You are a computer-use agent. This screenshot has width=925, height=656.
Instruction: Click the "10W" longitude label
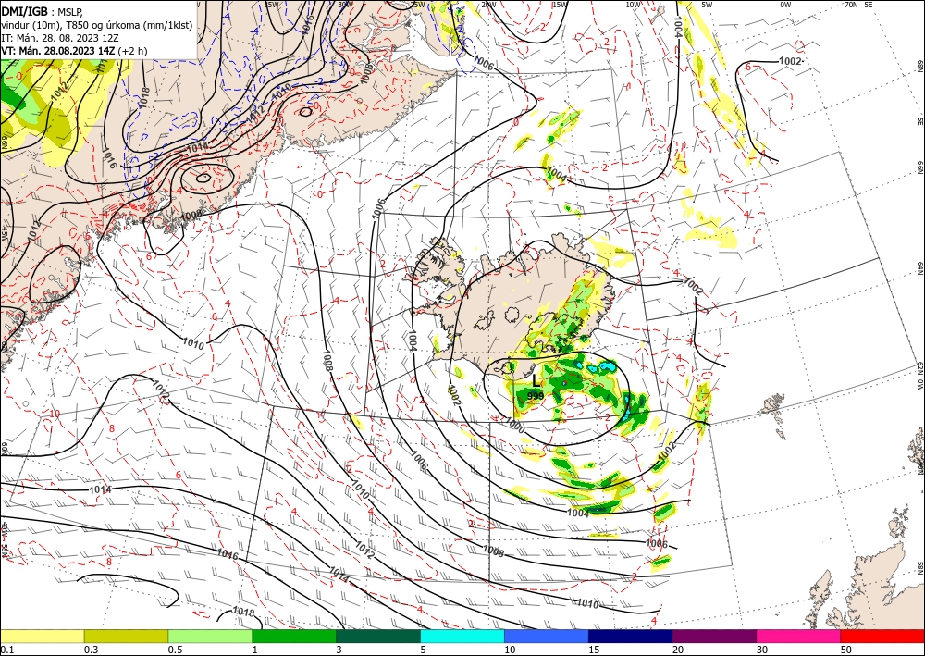tap(633, 5)
